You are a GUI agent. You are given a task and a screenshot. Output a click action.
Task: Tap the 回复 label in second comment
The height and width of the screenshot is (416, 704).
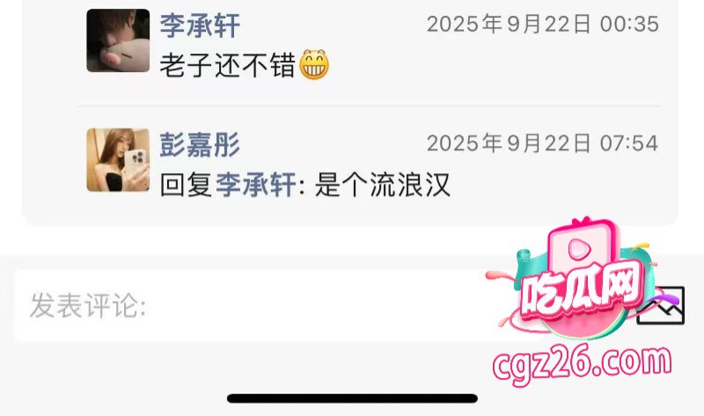pyautogui.click(x=187, y=185)
